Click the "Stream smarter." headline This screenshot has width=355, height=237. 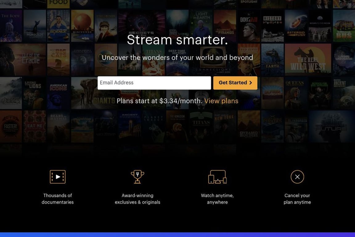pos(177,40)
